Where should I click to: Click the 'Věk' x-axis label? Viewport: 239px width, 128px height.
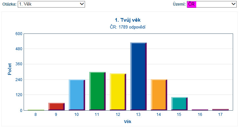[128, 121]
